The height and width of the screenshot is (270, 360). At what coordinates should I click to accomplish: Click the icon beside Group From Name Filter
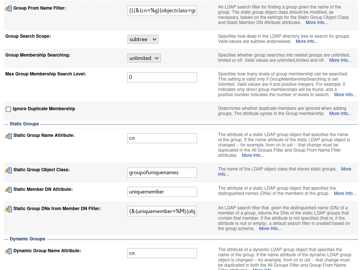coord(9,9)
